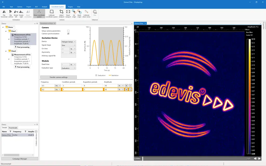The height and width of the screenshot is (166, 266).
Task: Select Calibrate shear vector tool
Action: (x=86, y=13)
